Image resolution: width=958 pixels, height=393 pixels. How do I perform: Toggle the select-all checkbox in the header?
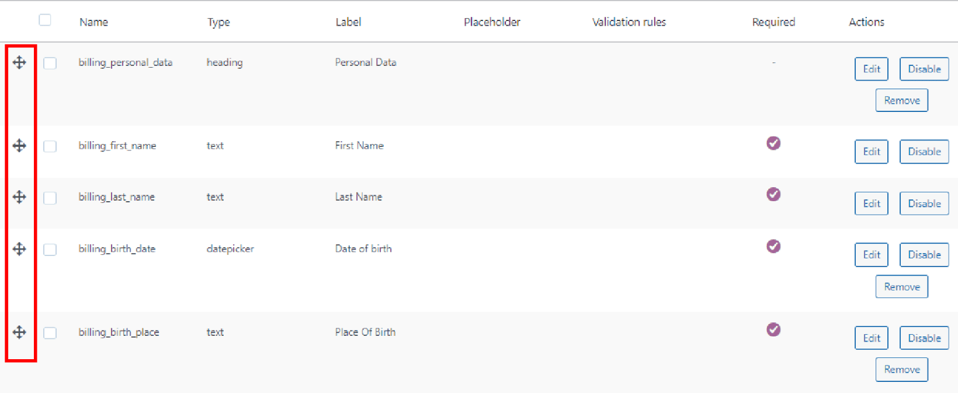[x=45, y=19]
